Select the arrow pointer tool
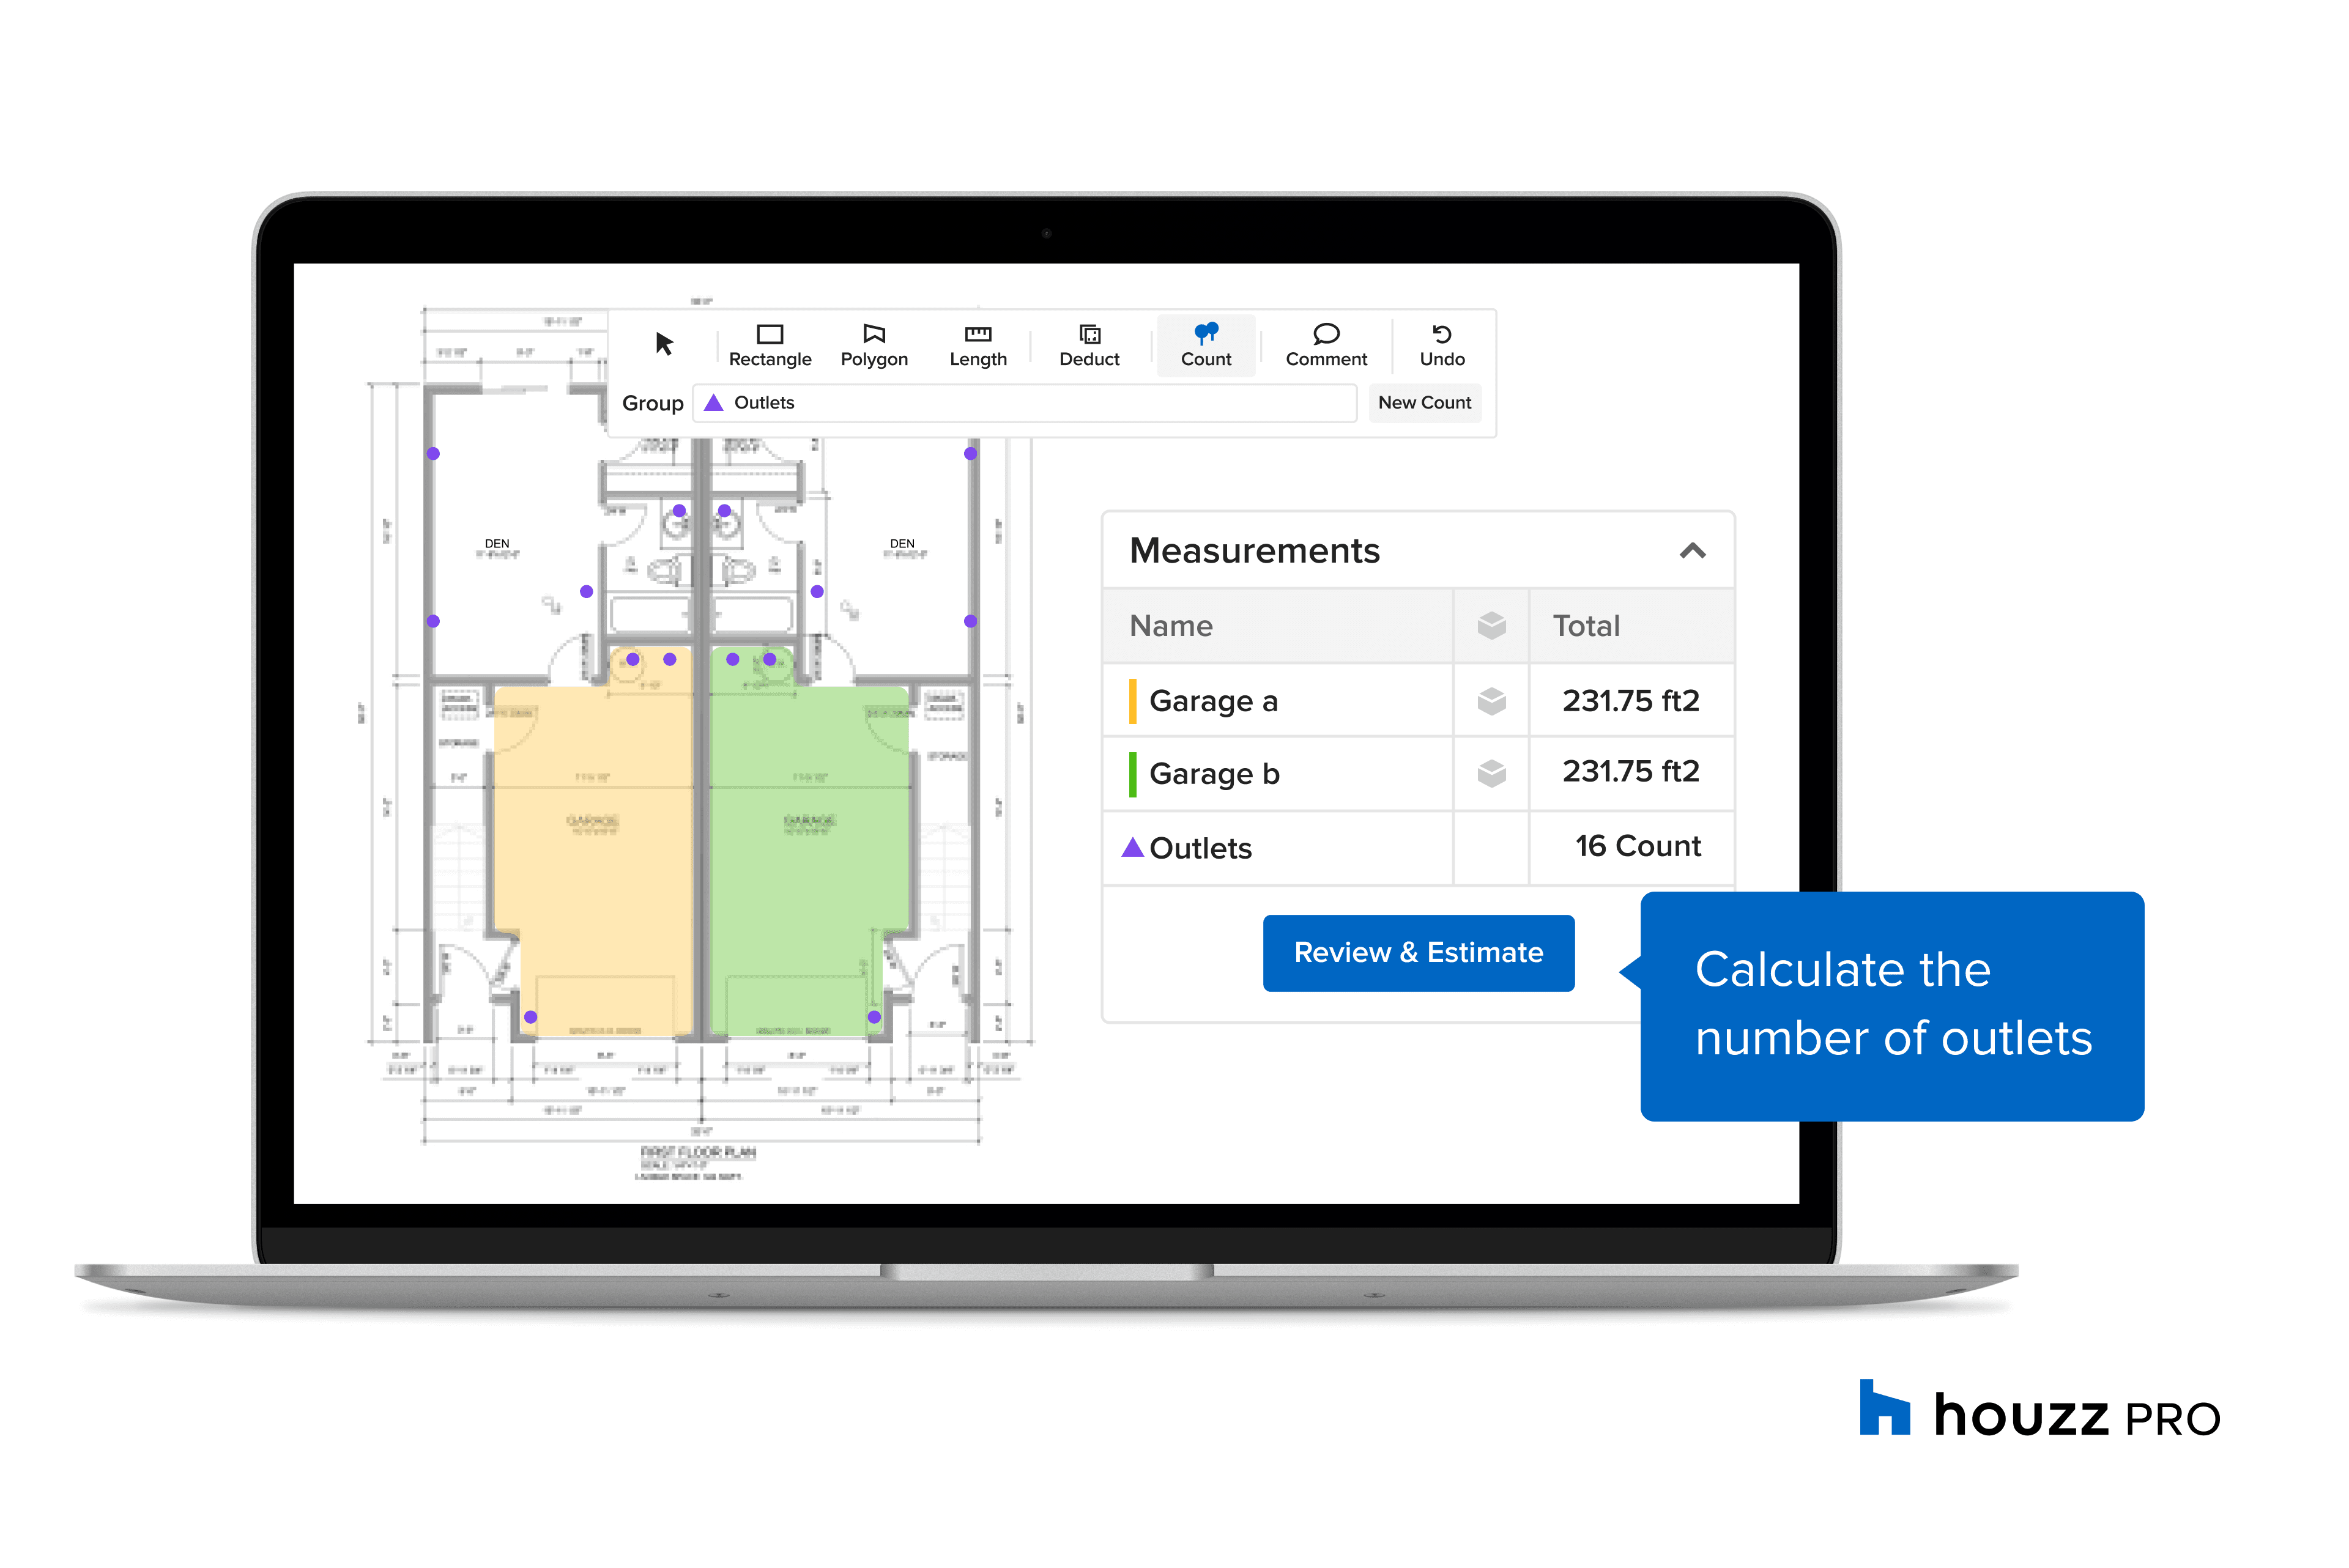2349x1568 pixels. coord(664,344)
